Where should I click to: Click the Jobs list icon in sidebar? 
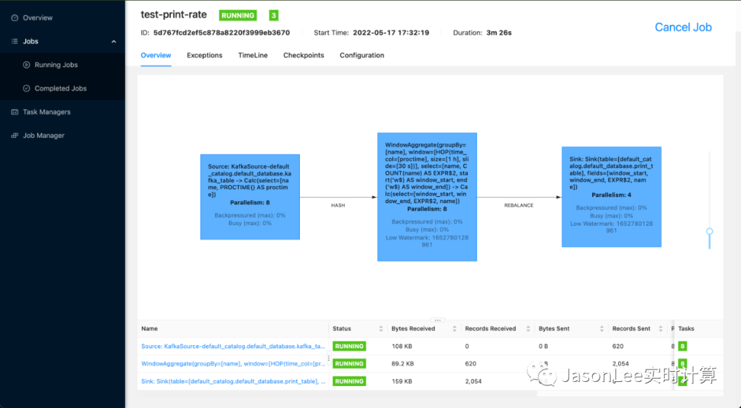coord(14,42)
